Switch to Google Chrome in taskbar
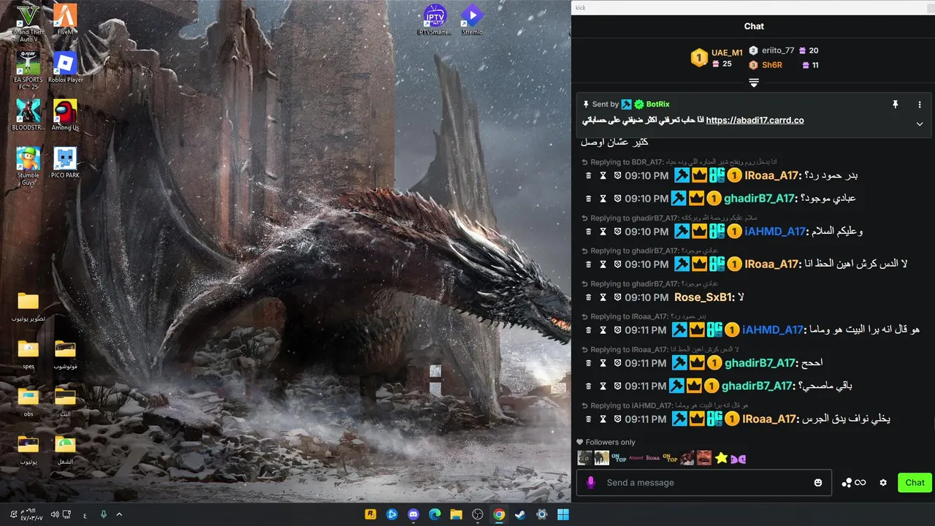 (499, 514)
